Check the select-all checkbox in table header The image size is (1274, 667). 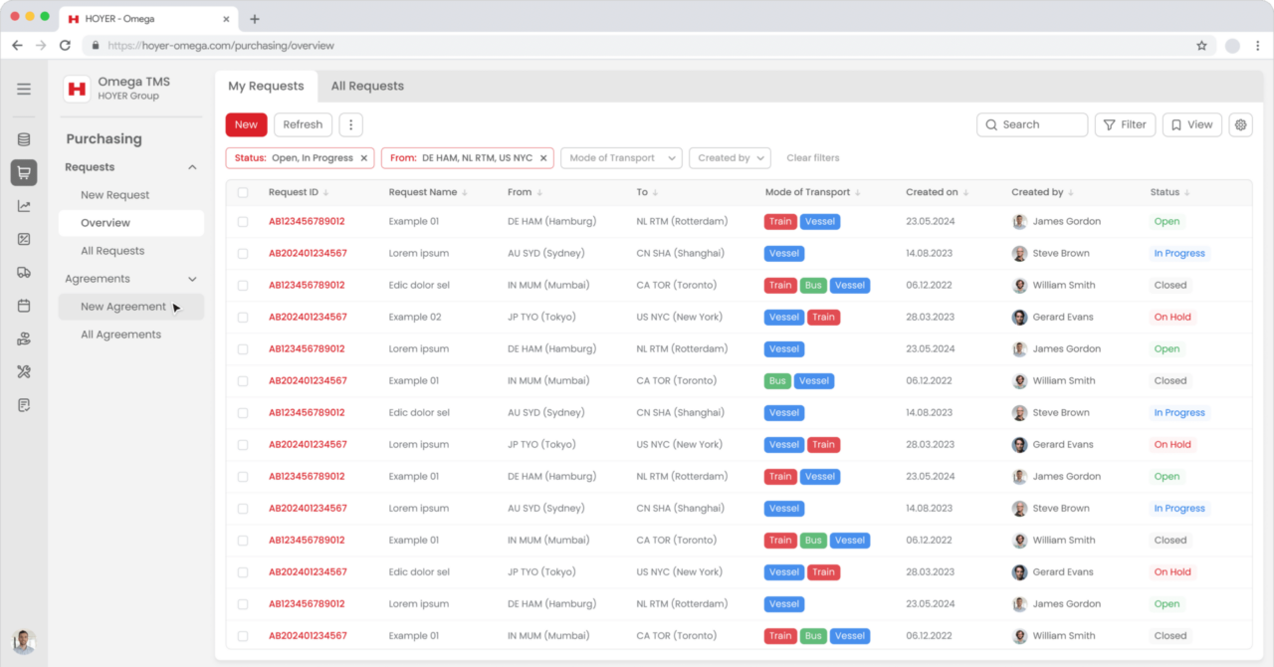(243, 192)
